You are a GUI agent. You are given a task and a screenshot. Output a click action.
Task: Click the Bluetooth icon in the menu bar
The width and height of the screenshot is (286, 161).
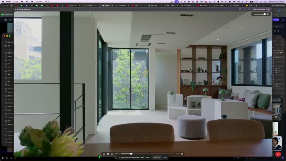[x=243, y=1]
